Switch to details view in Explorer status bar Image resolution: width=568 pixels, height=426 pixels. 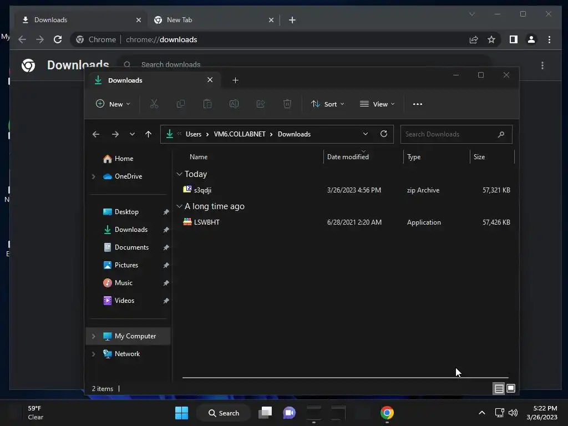499,389
